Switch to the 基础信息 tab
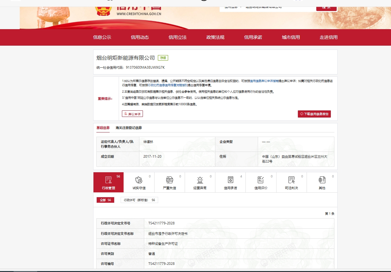This screenshot has width=391, height=272. coord(103,128)
